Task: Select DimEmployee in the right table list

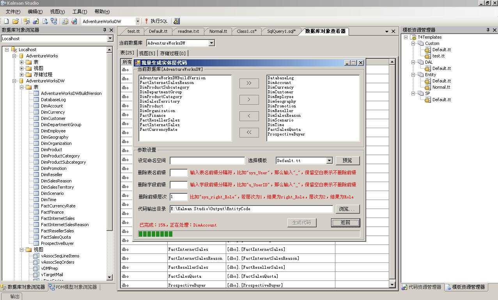Action: [280, 97]
